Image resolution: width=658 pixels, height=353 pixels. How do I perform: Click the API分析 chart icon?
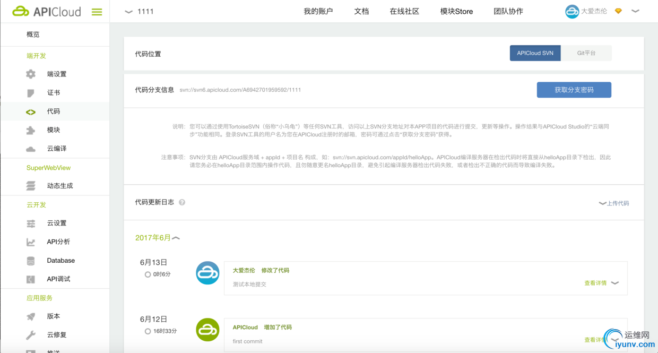(x=31, y=242)
